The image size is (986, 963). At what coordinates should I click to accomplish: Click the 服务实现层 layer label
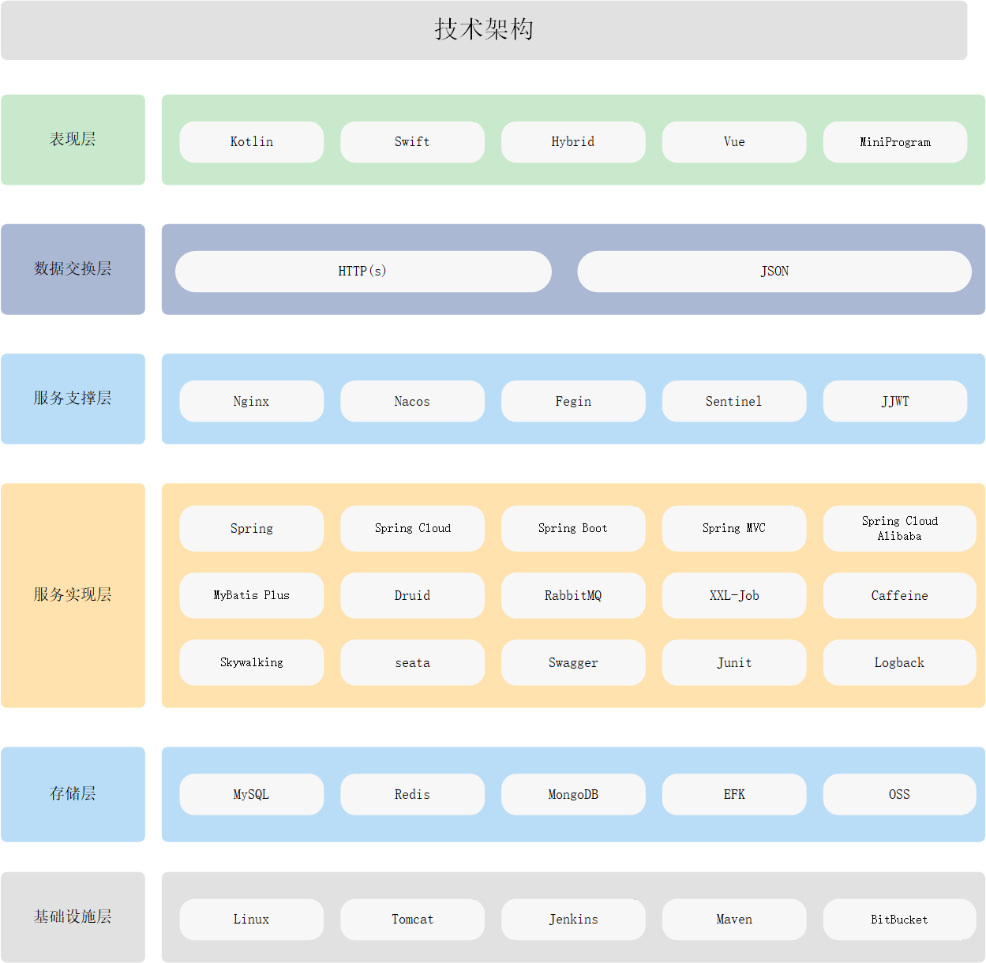click(x=73, y=595)
